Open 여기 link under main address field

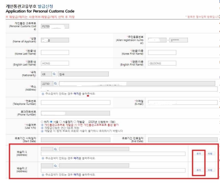[76, 94]
